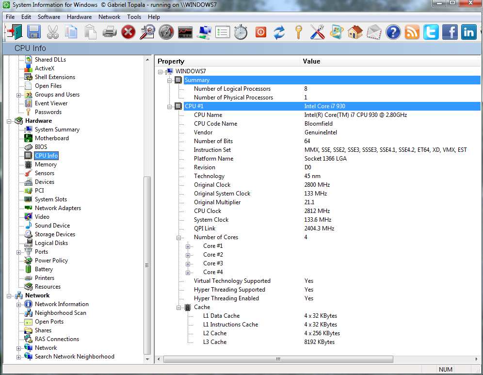Viewport: 483px width, 375px height.
Task: Collapse the CPU #1 section
Action: [169, 107]
